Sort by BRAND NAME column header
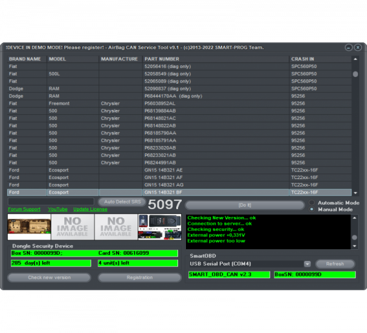367x333 pixels. [x=27, y=59]
